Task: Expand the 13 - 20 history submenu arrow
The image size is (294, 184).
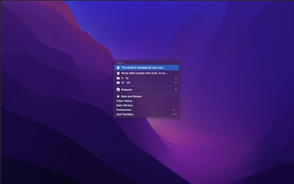Action: coord(176,83)
